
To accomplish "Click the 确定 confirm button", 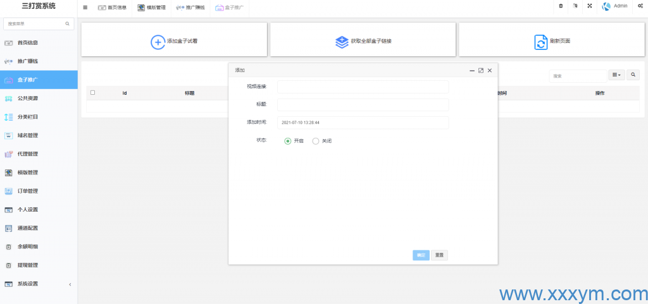I will [x=421, y=255].
